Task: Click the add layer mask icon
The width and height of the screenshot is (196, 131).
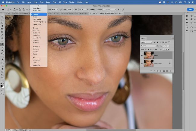Action: [x=157, y=71]
